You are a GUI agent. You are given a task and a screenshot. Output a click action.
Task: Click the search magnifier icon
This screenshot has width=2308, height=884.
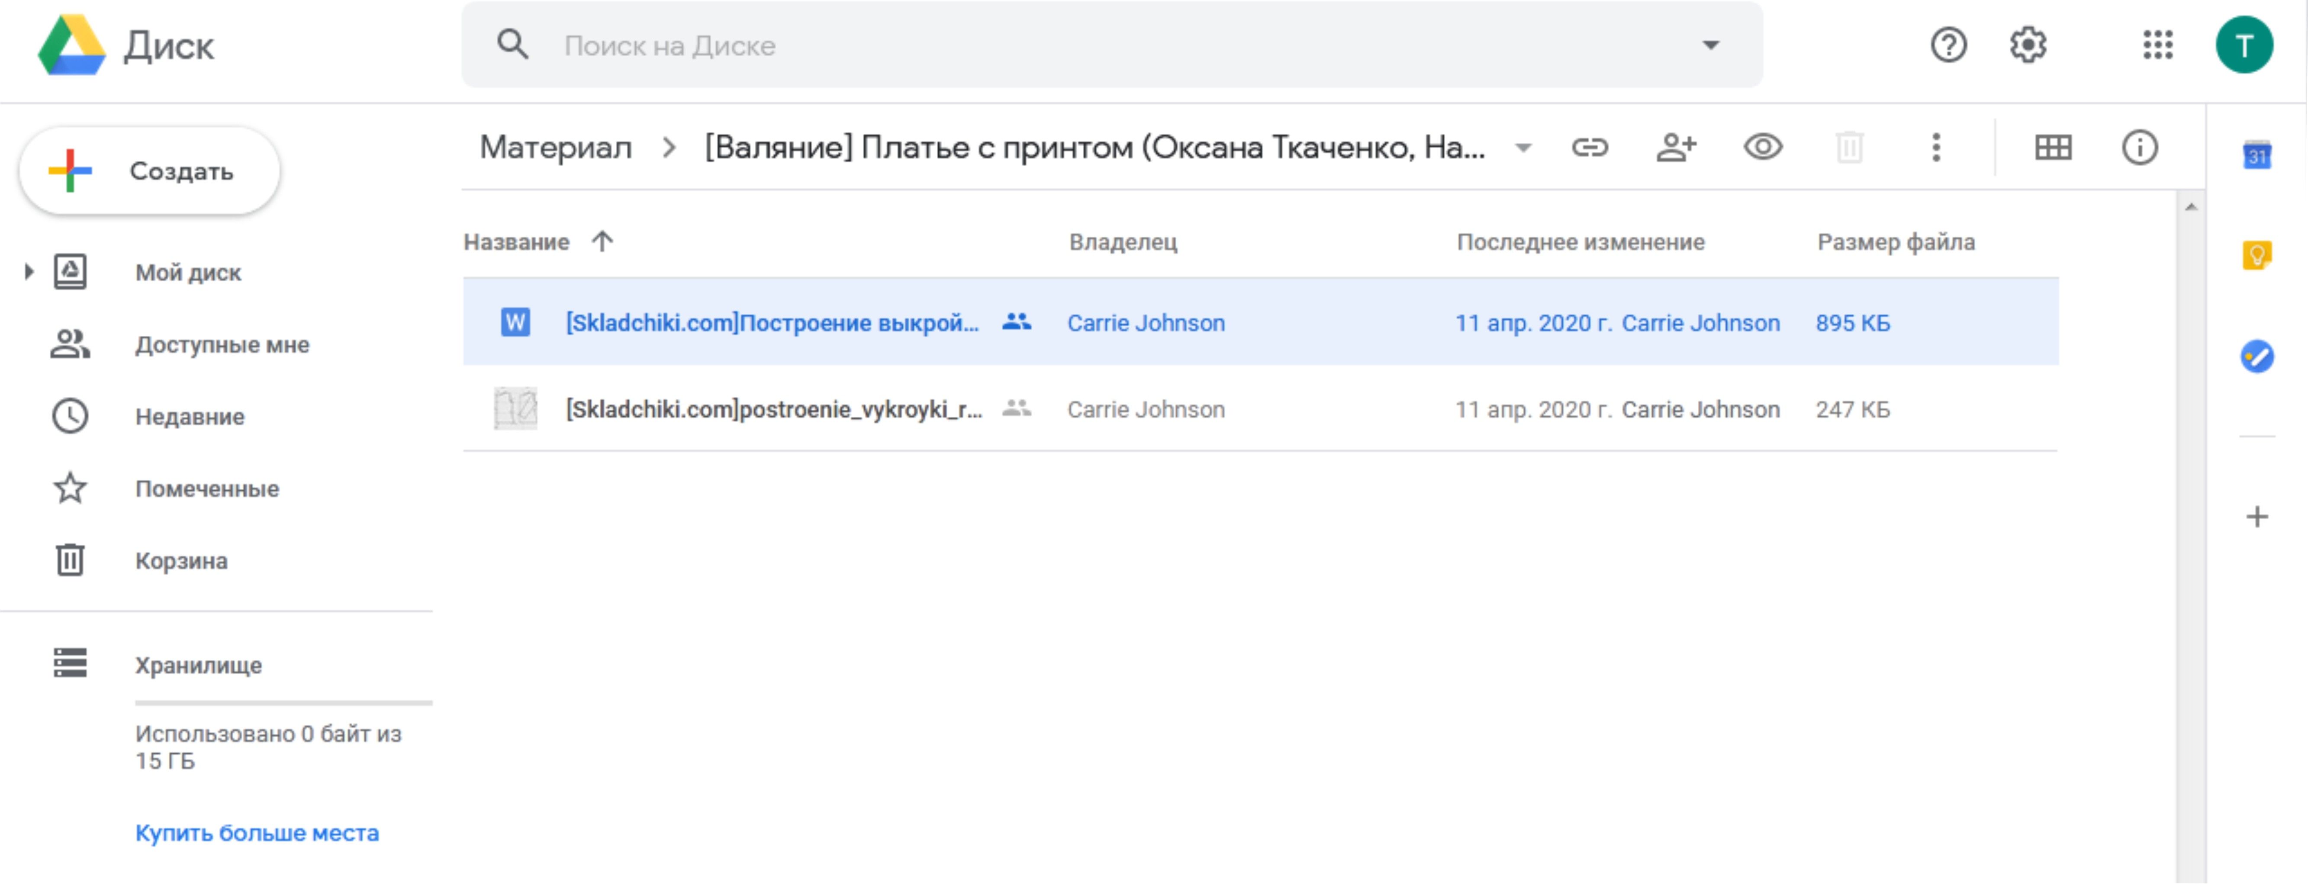click(x=512, y=44)
